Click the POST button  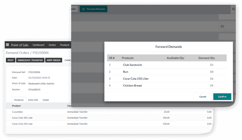click(x=11, y=60)
